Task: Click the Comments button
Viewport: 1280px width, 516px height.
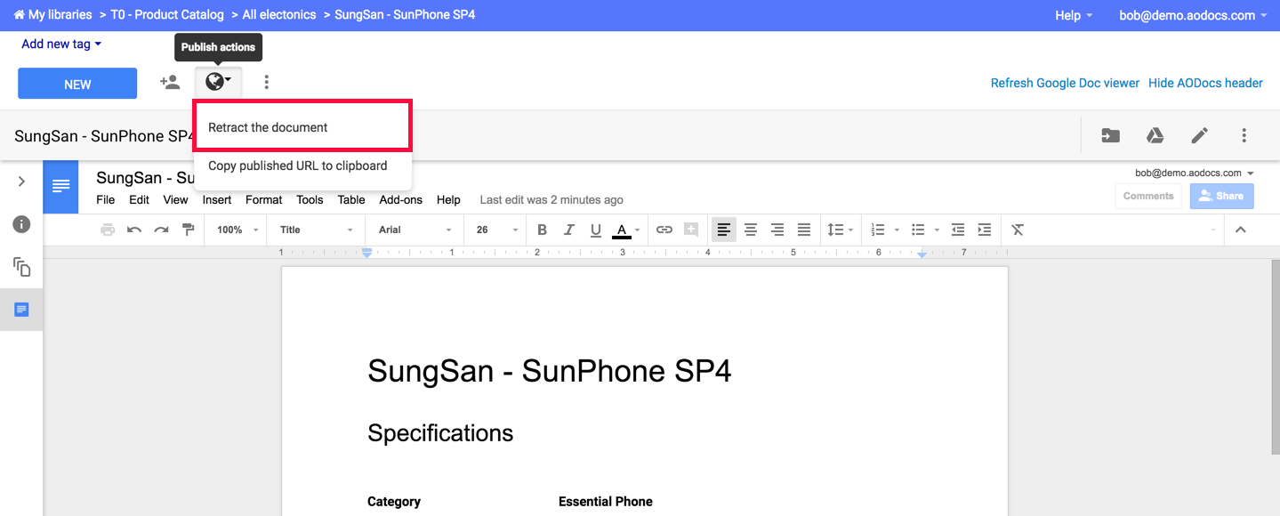Action: pyautogui.click(x=1148, y=196)
